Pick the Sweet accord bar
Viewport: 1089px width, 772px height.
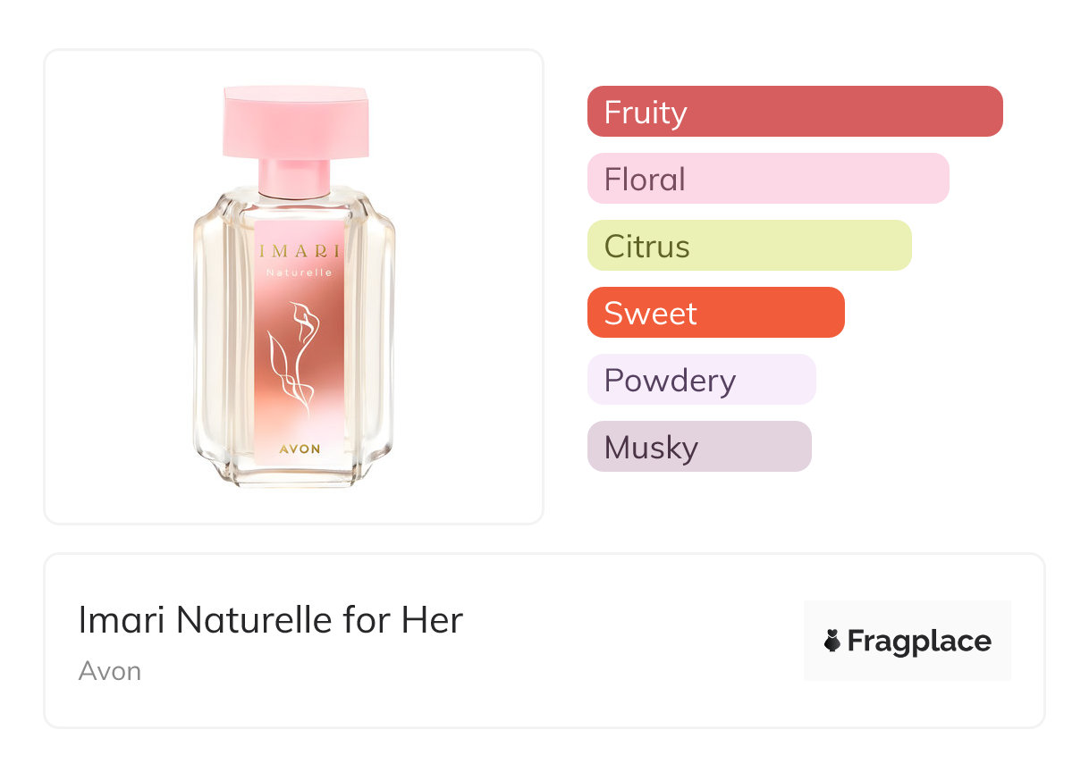(715, 313)
